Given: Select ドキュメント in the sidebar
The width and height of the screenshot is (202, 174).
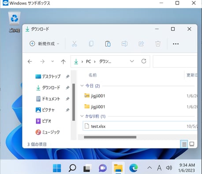Looking at the screenshot, I should pyautogui.click(x=48, y=98).
